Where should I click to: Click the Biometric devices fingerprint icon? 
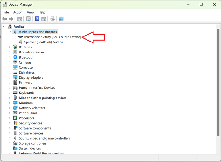[15, 52]
